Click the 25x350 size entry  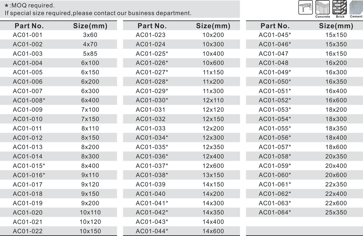(336, 212)
